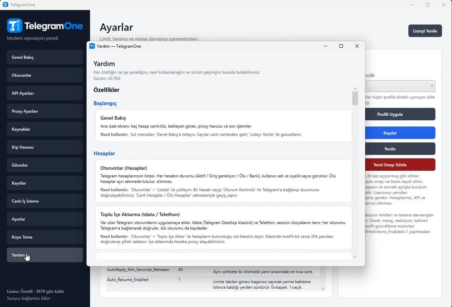Image resolution: width=452 pixels, height=307 pixels.
Task: Open the Kayıtlar sidebar page
Action: (45, 183)
